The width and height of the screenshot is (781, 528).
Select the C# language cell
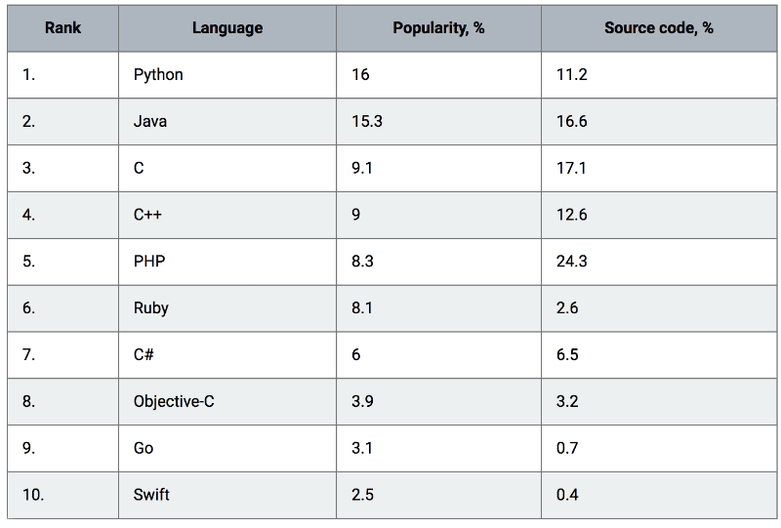click(227, 354)
